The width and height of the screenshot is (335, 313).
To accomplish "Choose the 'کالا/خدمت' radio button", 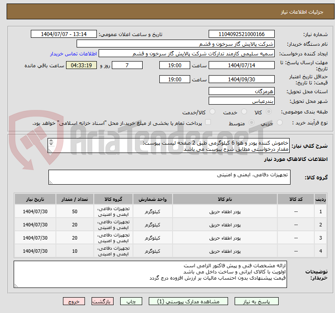I will 213,112.
